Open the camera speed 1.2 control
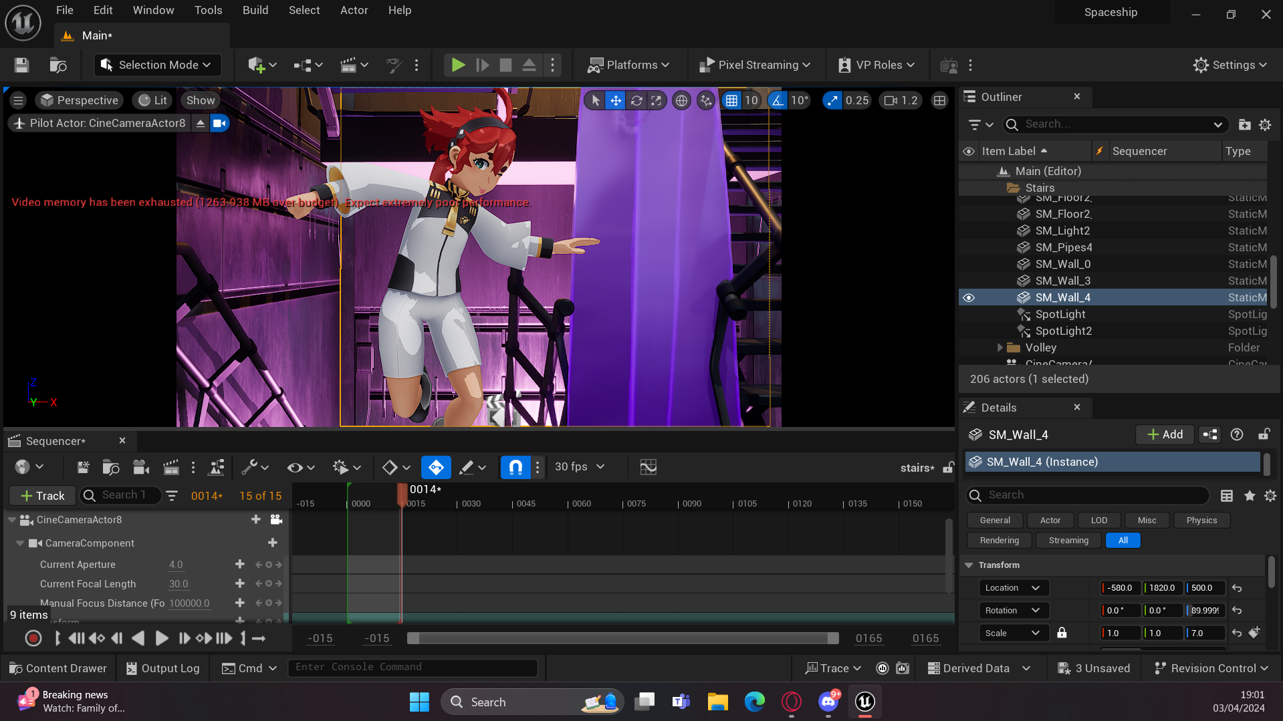This screenshot has width=1283, height=721. [x=901, y=100]
